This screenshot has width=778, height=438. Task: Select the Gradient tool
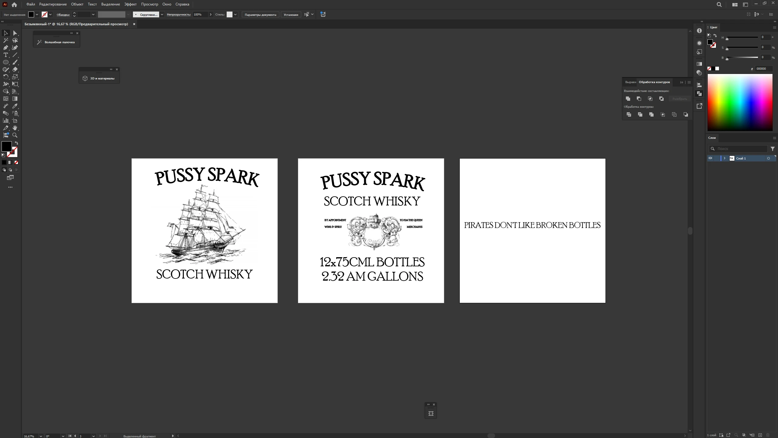(15, 99)
